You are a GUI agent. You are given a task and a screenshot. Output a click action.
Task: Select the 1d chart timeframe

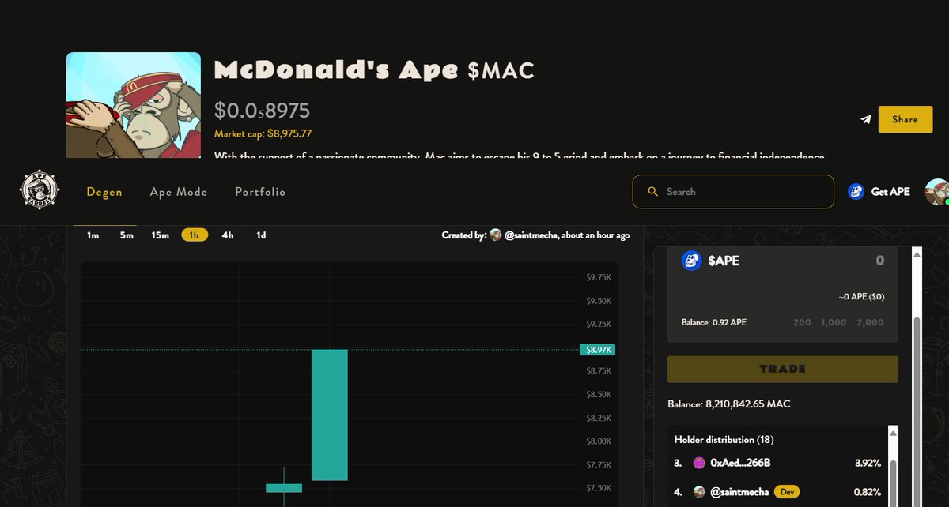261,235
